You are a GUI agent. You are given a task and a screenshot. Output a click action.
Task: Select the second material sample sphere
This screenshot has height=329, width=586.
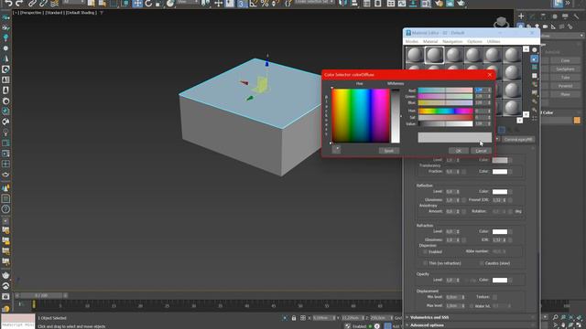[434, 55]
